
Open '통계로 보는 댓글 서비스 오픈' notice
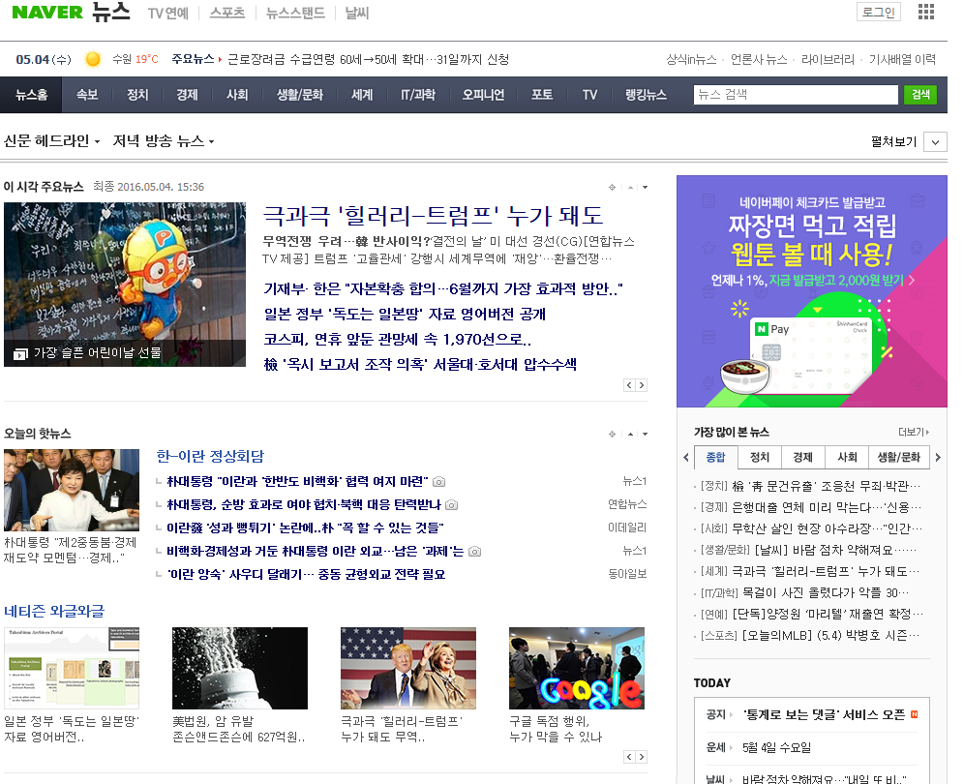pos(824,714)
